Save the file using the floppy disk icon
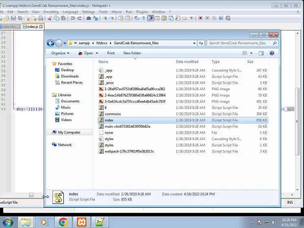The image size is (304, 228). 13,18
